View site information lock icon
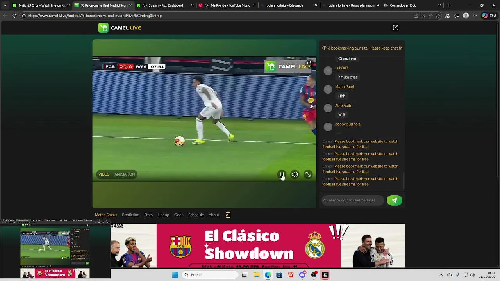 24,16
